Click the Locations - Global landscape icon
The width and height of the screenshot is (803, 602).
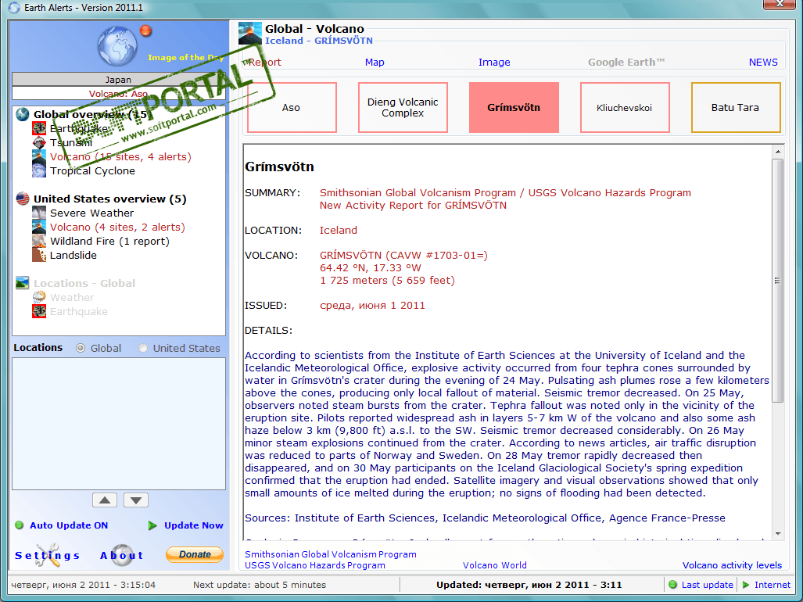(x=22, y=282)
